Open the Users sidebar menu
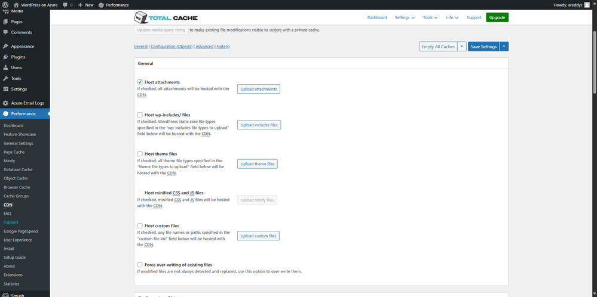The height and width of the screenshot is (297, 597). click(16, 67)
